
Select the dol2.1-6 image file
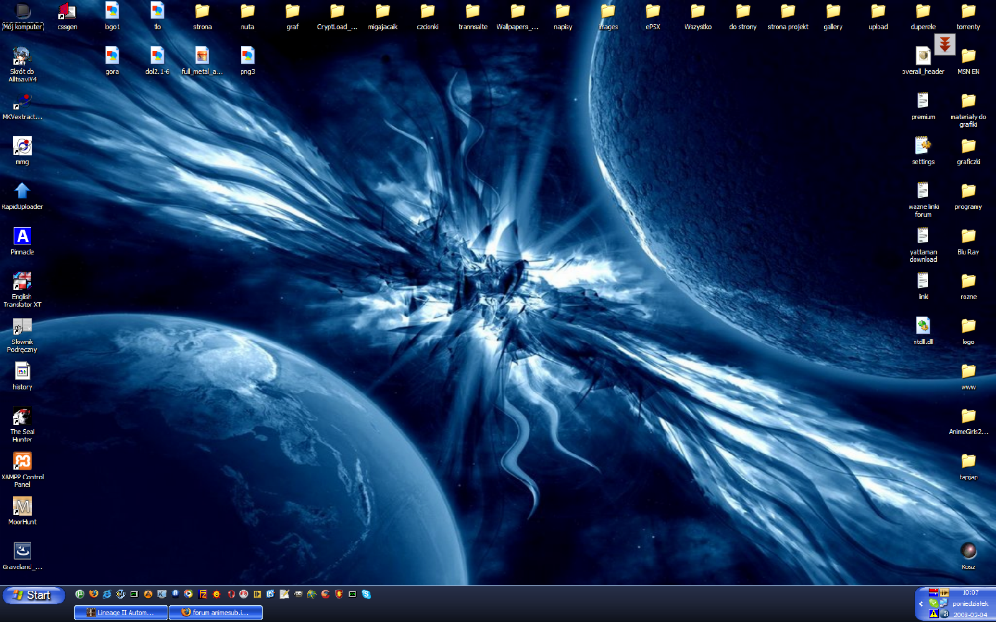pos(157,61)
